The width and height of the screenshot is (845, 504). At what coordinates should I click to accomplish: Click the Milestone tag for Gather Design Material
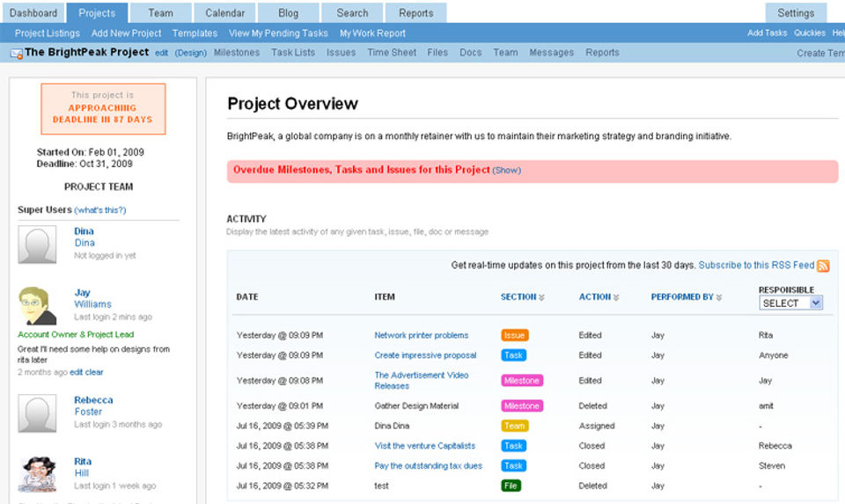[522, 406]
